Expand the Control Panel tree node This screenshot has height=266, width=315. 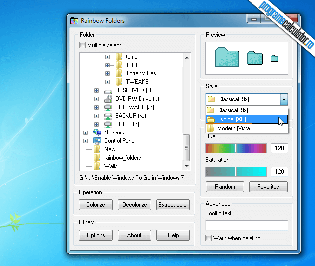coord(86,141)
